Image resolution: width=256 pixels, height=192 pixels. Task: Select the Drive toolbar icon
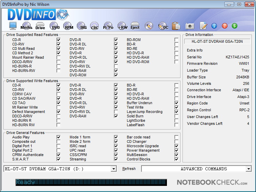[40, 26]
